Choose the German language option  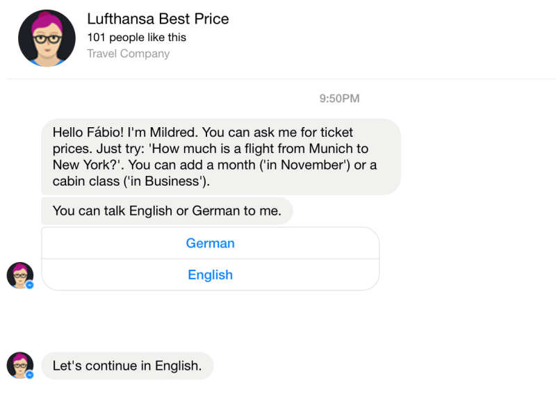point(210,243)
